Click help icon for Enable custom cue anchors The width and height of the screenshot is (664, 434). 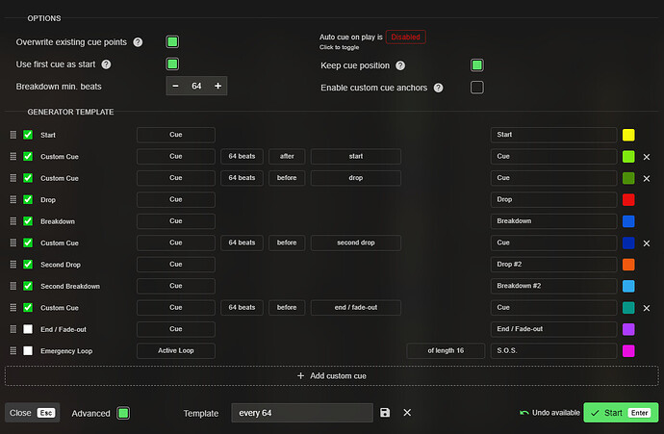(x=438, y=88)
